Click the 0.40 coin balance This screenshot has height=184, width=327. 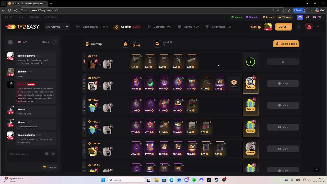[256, 27]
